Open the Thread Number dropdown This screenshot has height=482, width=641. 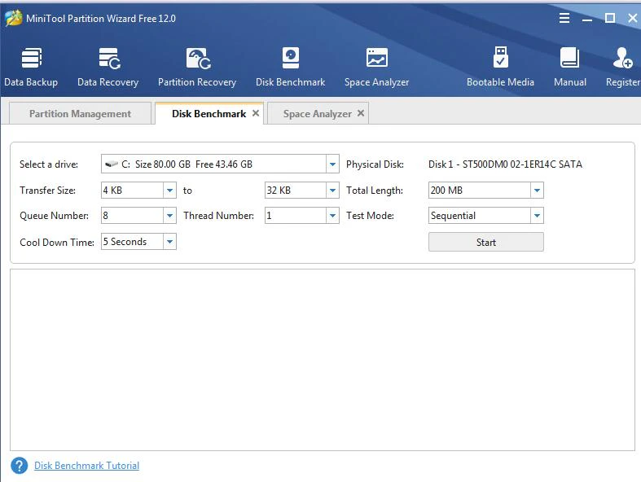333,216
